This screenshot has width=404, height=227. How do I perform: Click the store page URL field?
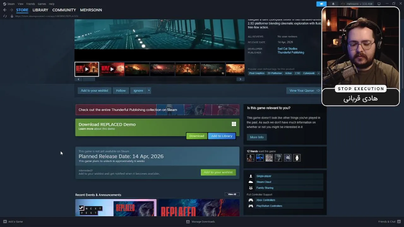(x=46, y=16)
